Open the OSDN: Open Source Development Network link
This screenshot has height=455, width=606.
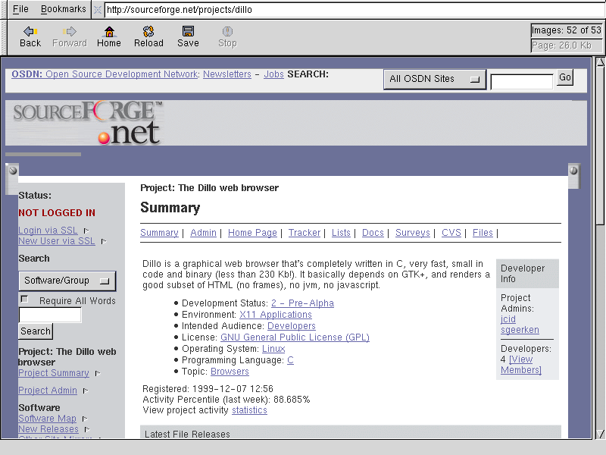pyautogui.click(x=105, y=74)
